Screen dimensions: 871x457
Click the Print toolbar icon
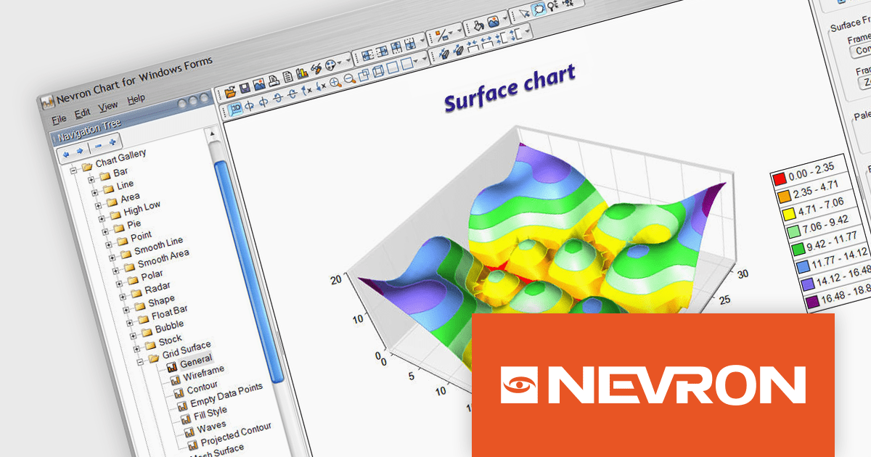pyautogui.click(x=274, y=81)
